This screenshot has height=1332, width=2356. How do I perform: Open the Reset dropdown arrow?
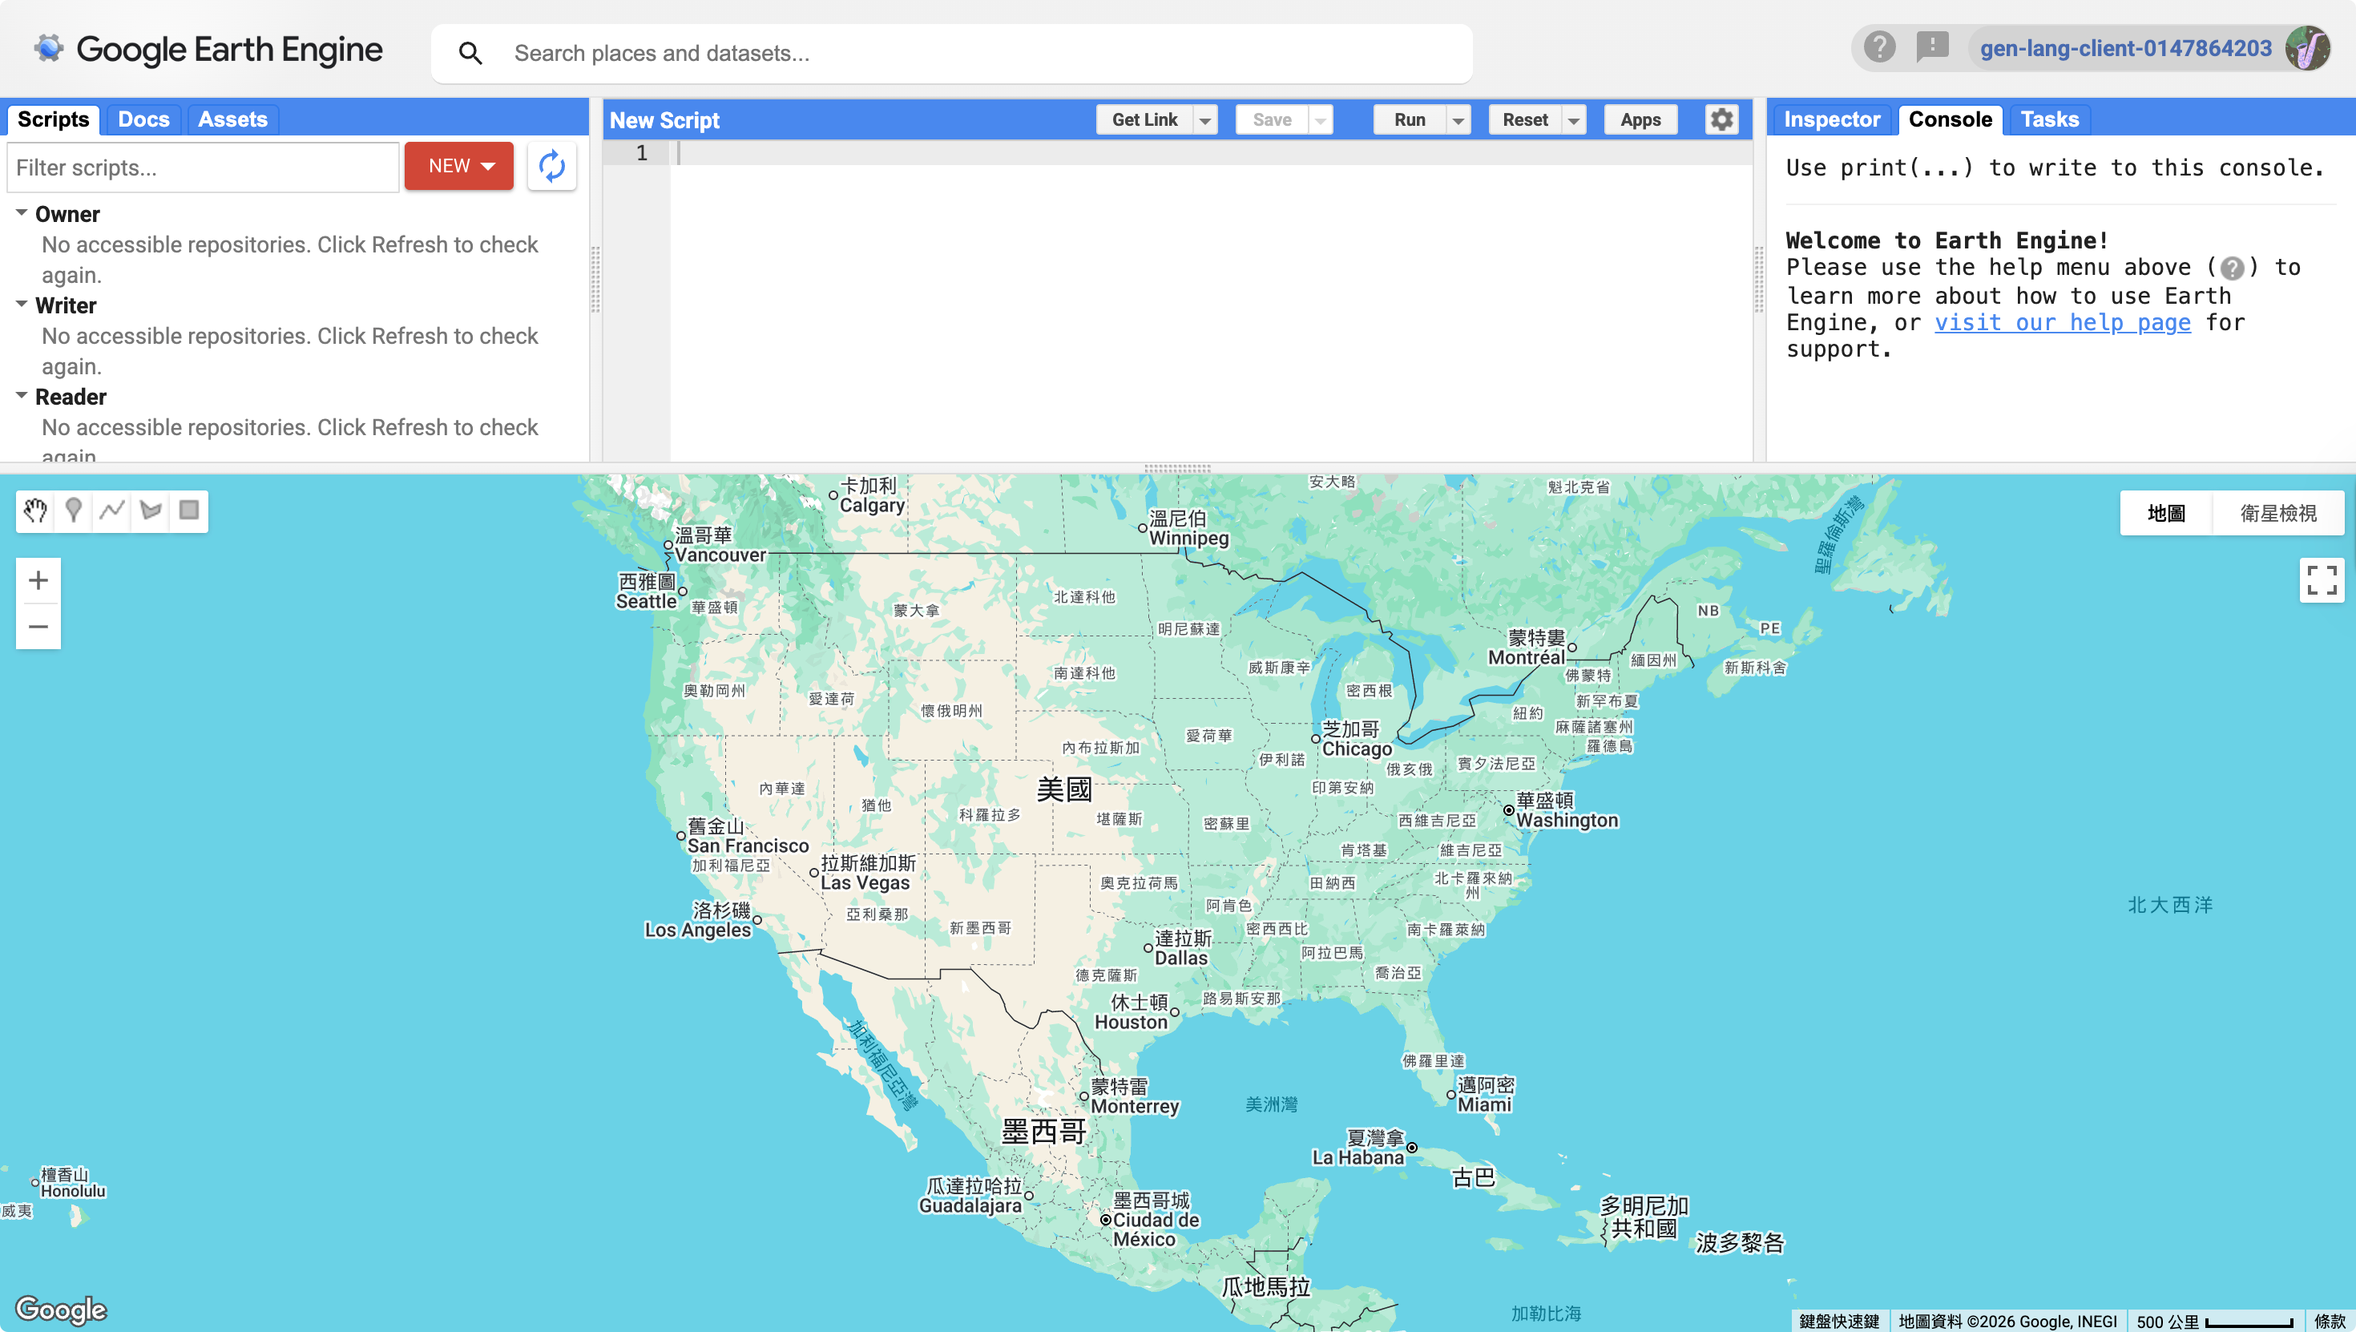click(1573, 120)
